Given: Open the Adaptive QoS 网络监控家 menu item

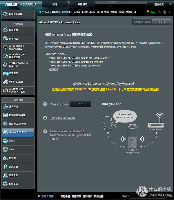Looking at the screenshot, I should click(18, 56).
